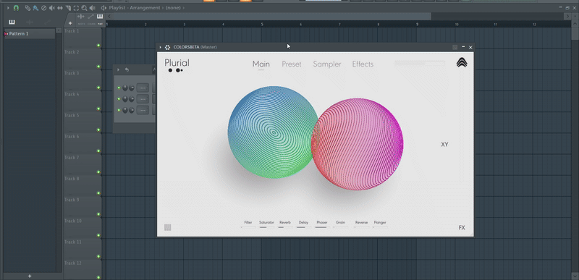579x280 pixels.
Task: Click the Reverb effect label
Action: click(x=285, y=222)
